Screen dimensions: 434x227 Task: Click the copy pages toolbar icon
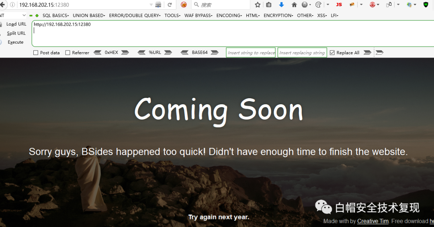click(389, 4)
